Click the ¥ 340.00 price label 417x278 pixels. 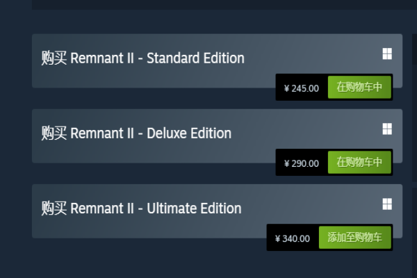[293, 238]
